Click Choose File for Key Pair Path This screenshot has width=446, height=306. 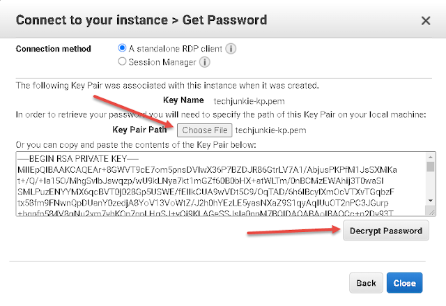point(204,130)
